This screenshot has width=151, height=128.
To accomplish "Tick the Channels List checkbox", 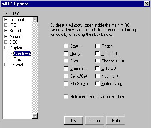I will (97, 61).
